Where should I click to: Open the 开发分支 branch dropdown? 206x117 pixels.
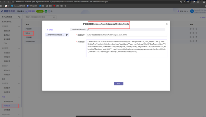(x=183, y=11)
